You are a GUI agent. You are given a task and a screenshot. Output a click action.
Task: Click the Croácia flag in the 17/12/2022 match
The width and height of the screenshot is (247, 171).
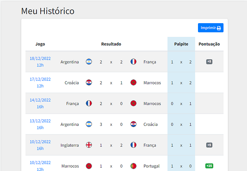pos(89,82)
